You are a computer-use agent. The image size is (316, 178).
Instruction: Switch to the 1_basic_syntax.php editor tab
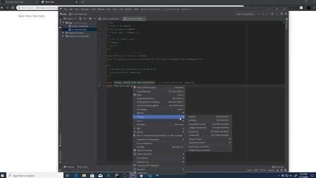pyautogui.click(x=110, y=19)
